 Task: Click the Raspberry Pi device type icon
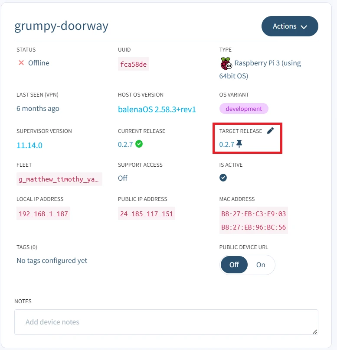coord(226,63)
